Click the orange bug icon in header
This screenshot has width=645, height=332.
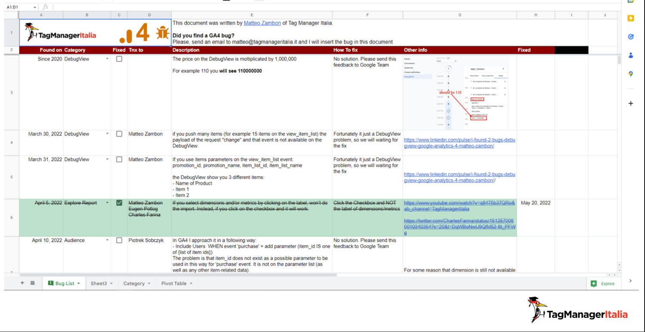coord(163,33)
